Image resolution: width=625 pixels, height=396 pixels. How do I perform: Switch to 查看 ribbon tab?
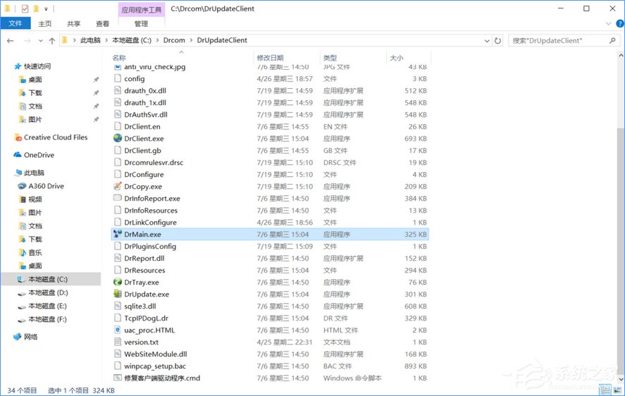(x=102, y=24)
